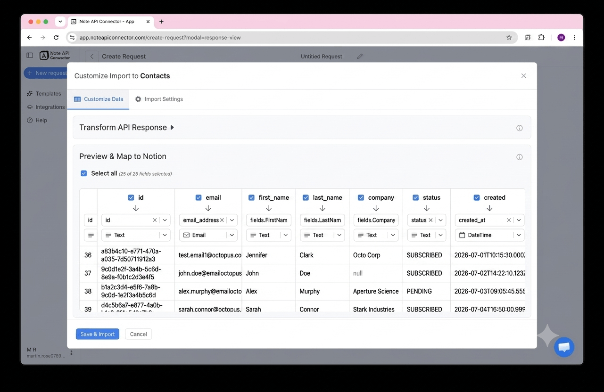The image size is (604, 392).
Task: Open the id property mapping dropdown arrow
Action: 165,220
